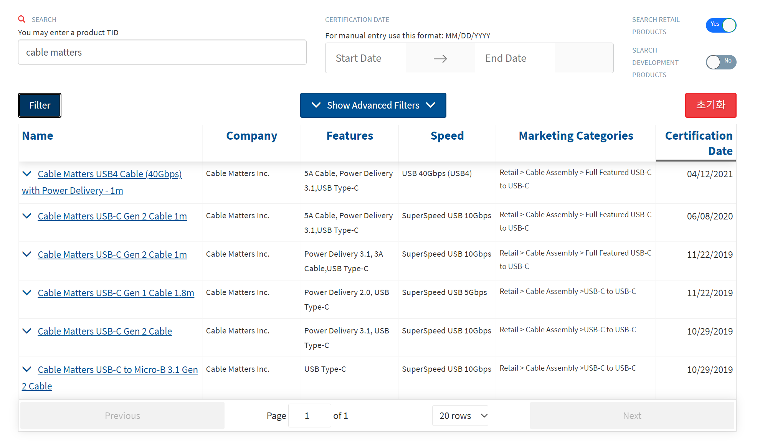Click the page number input box
The height and width of the screenshot is (442, 760).
pyautogui.click(x=309, y=416)
